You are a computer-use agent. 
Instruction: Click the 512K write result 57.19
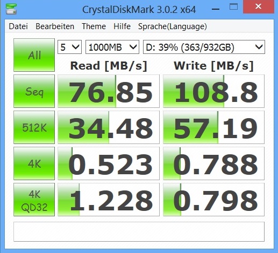pyautogui.click(x=213, y=127)
